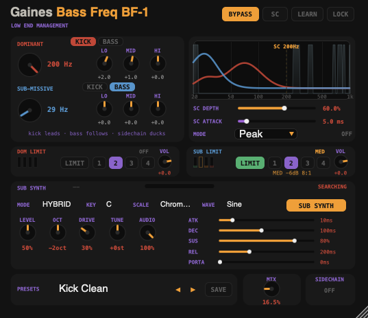Click the Dom Limit VOL knob

[165, 162]
